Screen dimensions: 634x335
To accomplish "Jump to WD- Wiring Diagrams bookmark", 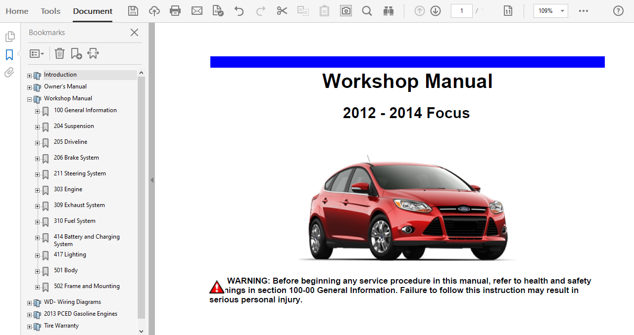I will (x=72, y=302).
